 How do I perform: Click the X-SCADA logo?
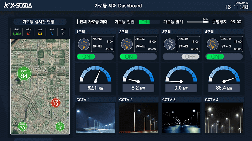(18, 5)
